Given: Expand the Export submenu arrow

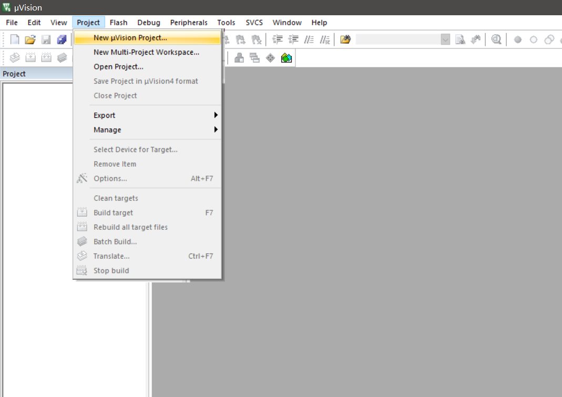Looking at the screenshot, I should click(x=216, y=115).
